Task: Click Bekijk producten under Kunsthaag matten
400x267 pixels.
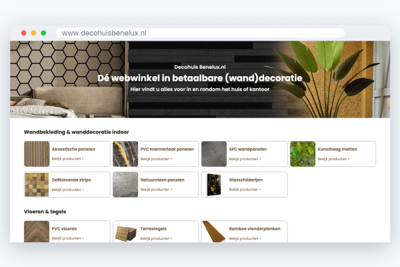Action: (x=333, y=159)
